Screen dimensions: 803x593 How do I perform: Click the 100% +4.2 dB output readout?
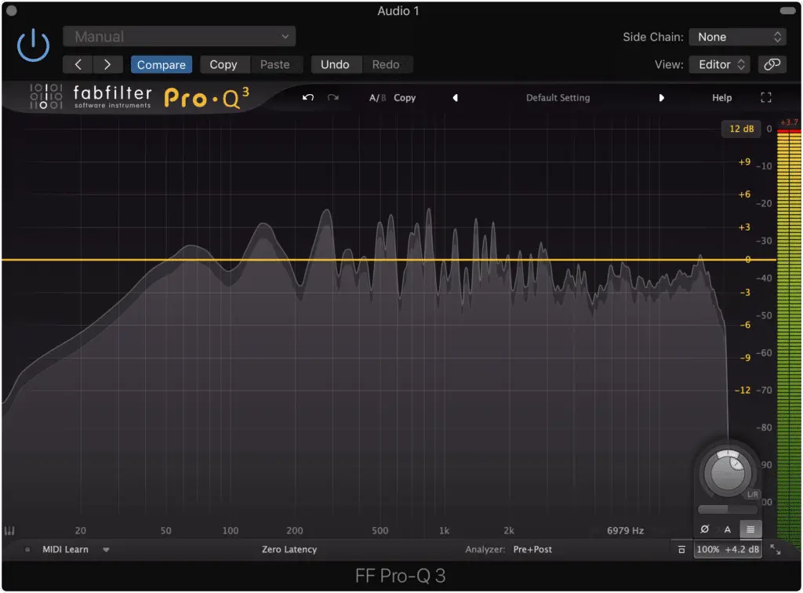tap(728, 549)
